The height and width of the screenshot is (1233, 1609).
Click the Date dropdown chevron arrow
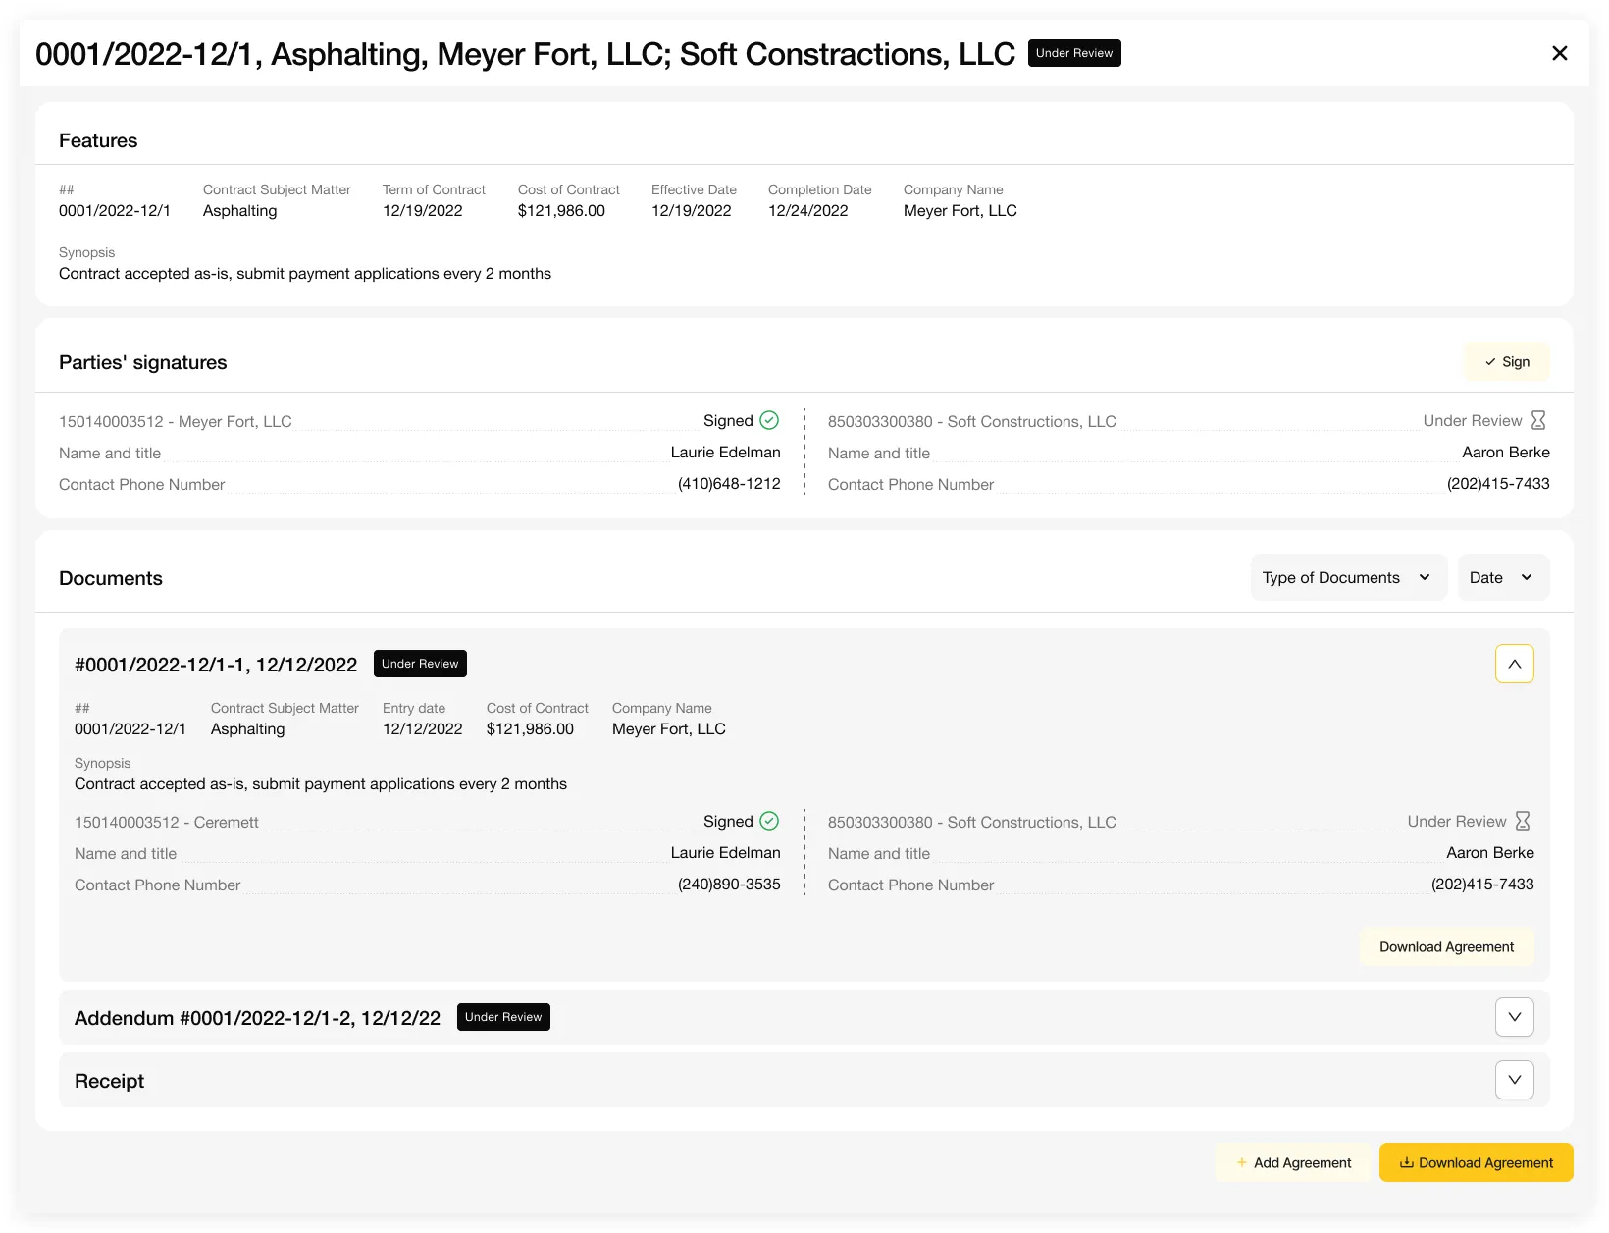coord(1527,577)
